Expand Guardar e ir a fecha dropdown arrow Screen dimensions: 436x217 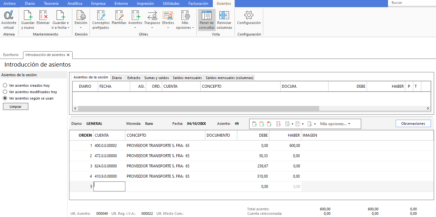click(x=68, y=28)
